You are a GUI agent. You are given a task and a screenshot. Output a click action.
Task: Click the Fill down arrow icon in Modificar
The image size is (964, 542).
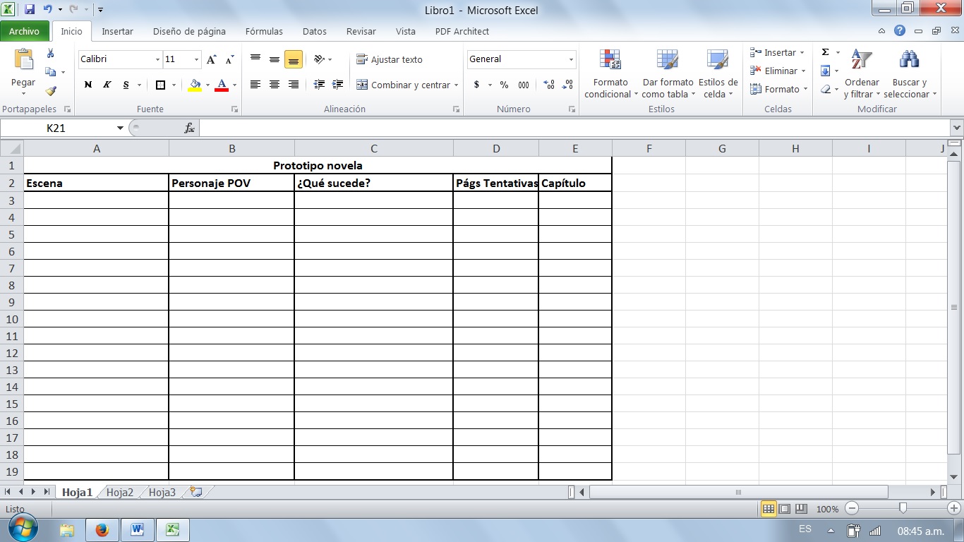(x=825, y=71)
